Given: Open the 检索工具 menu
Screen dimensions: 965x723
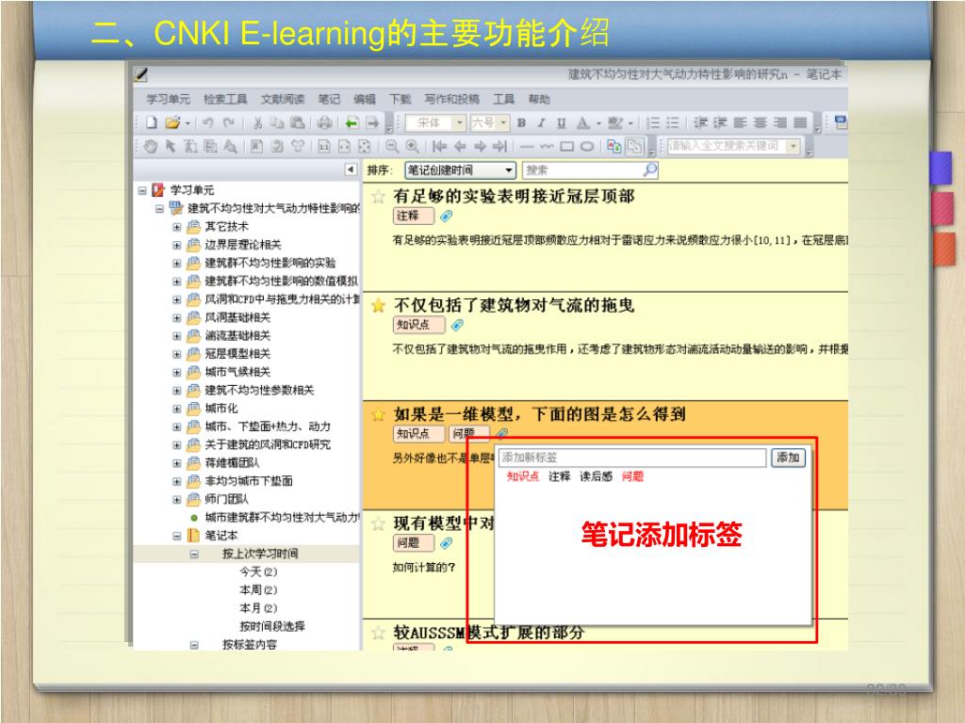Looking at the screenshot, I should (225, 100).
